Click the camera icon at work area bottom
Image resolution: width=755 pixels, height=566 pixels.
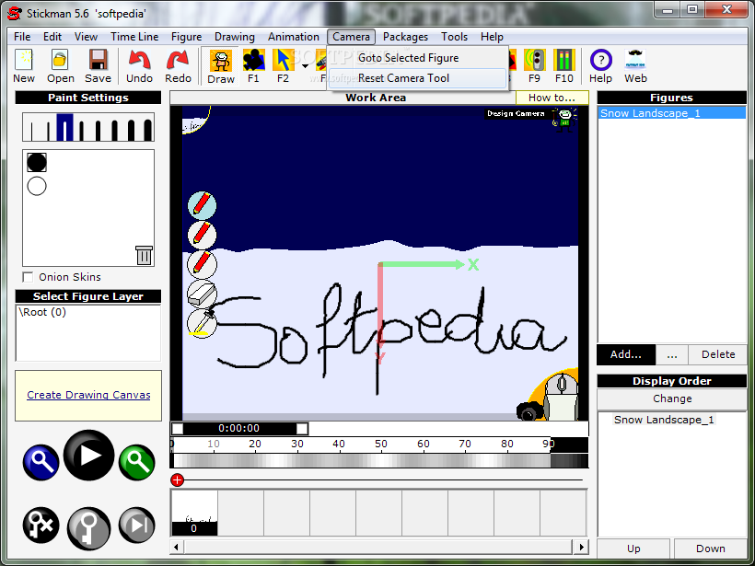click(x=528, y=412)
